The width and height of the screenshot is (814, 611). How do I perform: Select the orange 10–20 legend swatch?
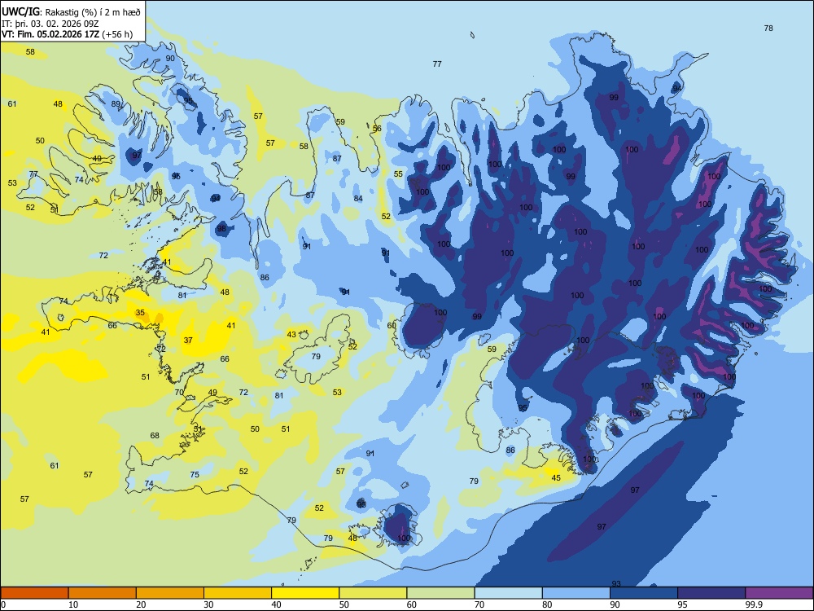click(103, 593)
